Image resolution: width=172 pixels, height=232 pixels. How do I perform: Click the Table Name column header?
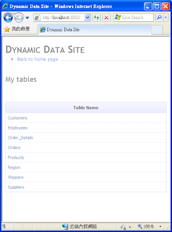tap(86, 107)
